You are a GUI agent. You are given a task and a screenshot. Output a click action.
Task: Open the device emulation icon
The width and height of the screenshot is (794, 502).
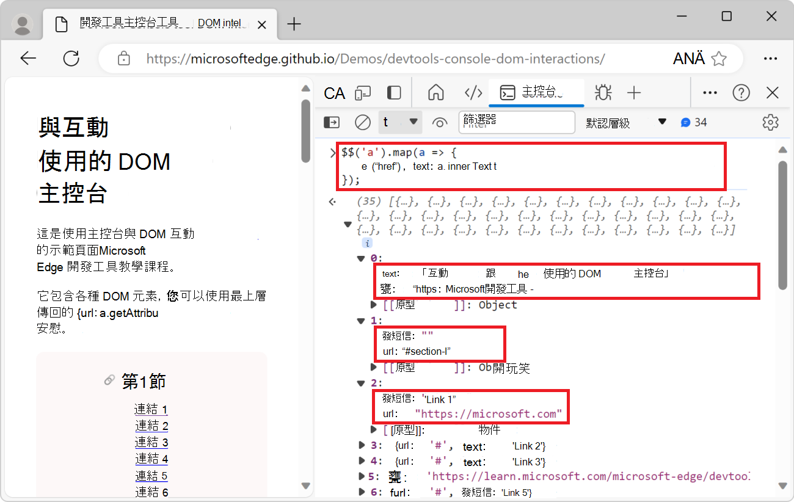coord(363,93)
